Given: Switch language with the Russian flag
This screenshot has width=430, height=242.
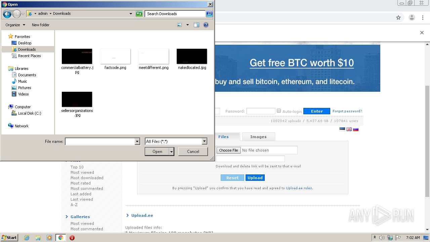Looking at the screenshot, I should pos(356,129).
